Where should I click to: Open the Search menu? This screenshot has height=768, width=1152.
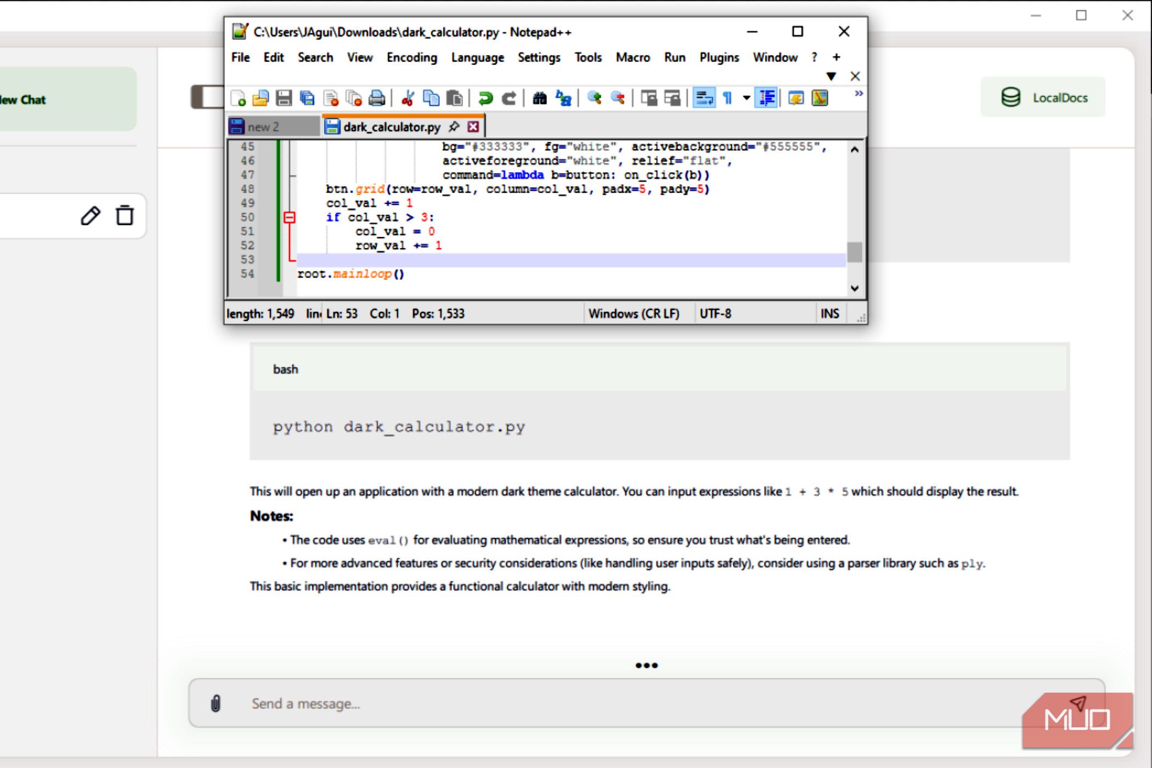coord(315,57)
